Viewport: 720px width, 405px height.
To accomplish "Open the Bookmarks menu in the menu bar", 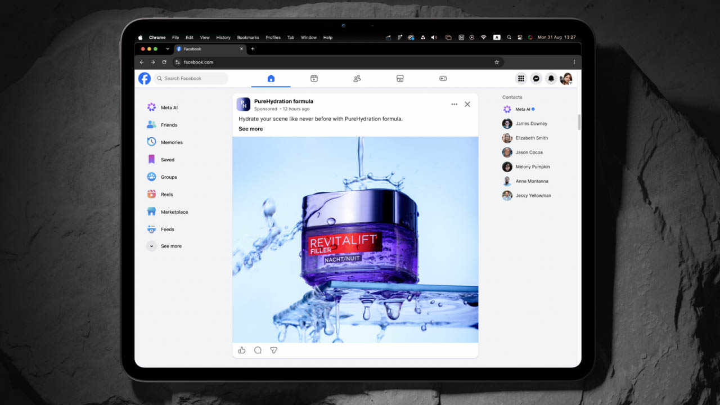I will [x=248, y=38].
